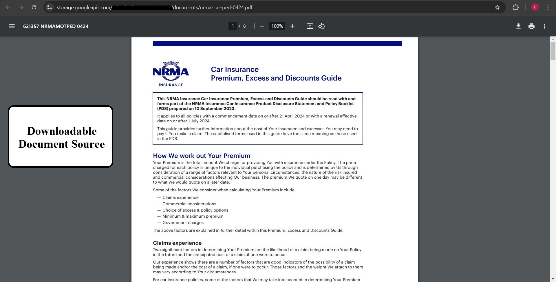The height and width of the screenshot is (282, 556).
Task: Click the vertical scrollbar thumb
Action: pyautogui.click(x=553, y=51)
